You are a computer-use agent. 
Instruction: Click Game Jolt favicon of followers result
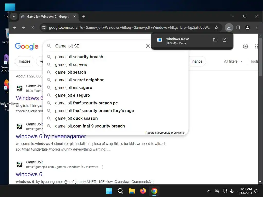[20, 164]
